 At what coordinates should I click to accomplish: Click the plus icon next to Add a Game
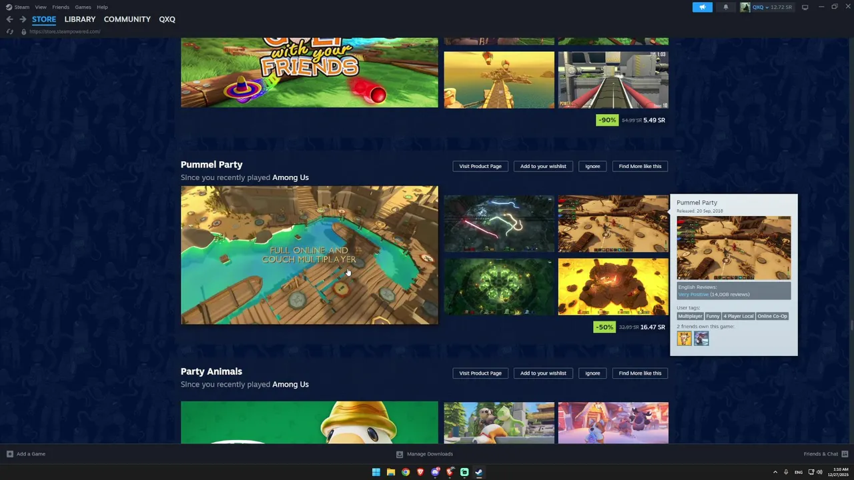point(9,454)
